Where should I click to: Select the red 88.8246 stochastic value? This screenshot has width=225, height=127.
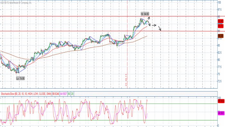pyautogui.click(x=56, y=94)
